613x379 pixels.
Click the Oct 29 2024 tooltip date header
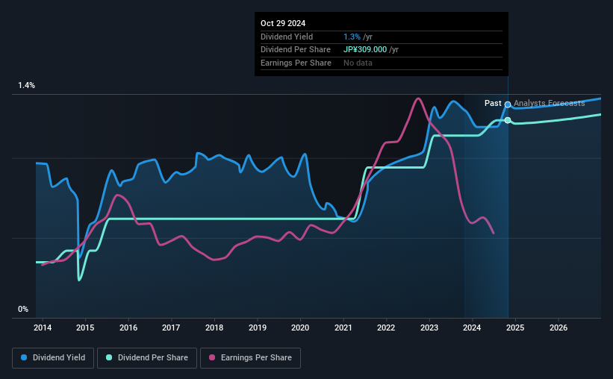point(283,23)
